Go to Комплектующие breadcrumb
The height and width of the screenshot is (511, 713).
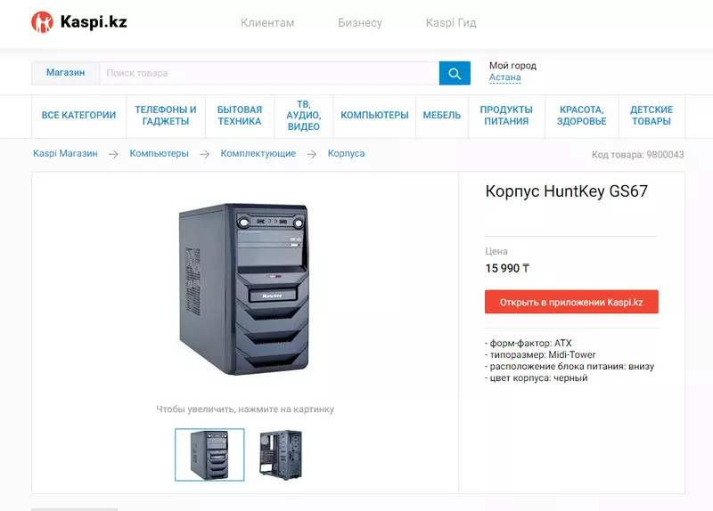[x=258, y=153]
